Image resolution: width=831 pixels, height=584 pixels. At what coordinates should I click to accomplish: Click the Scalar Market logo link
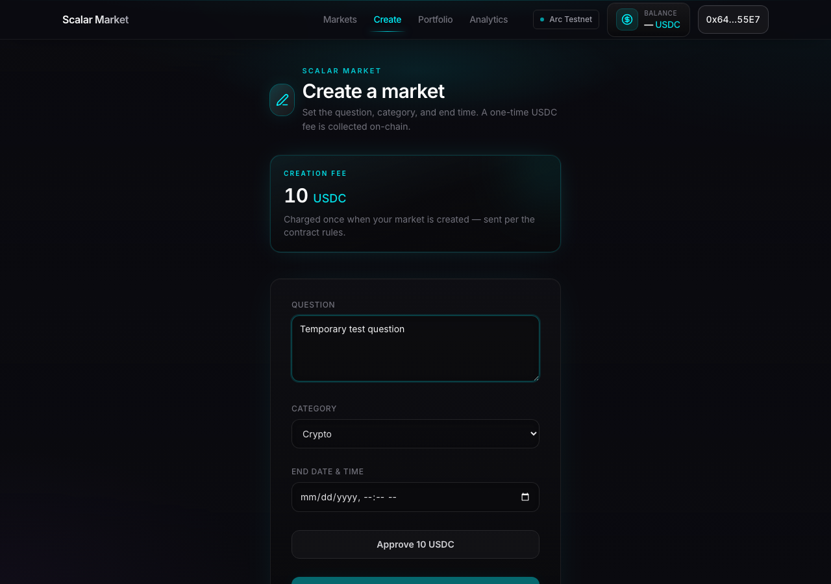point(95,19)
